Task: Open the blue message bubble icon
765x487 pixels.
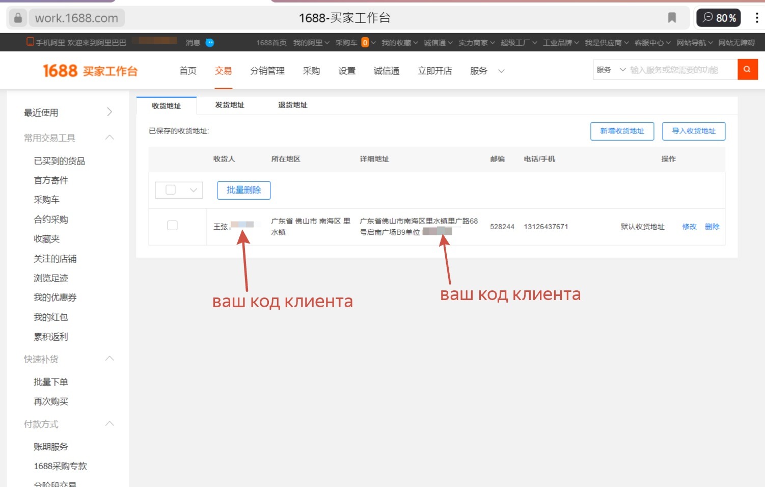Action: (210, 43)
